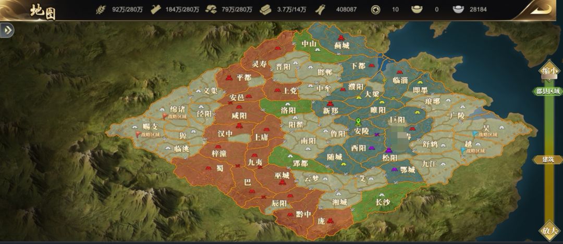Click the wood resource icon
The width and height of the screenshot is (563, 244).
(x=155, y=10)
